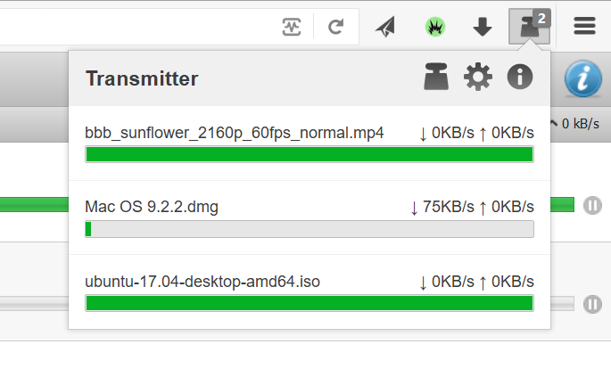Open the Transmission web UI icon in popup

pyautogui.click(x=436, y=77)
